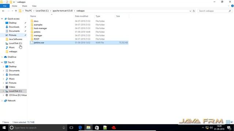
Task: Open the Share ribbon tab
Action: point(24,6)
